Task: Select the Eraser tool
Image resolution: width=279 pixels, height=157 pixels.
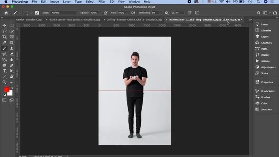Action: tap(12, 54)
